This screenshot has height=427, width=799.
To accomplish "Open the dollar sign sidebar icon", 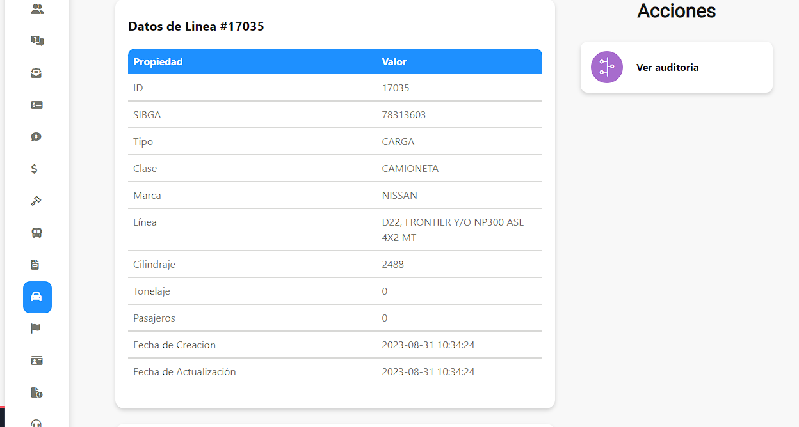I will tap(35, 169).
